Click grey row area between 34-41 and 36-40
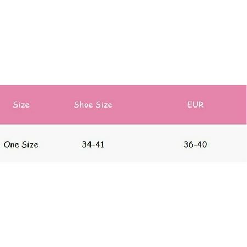The image size is (247, 247). (x=144, y=144)
